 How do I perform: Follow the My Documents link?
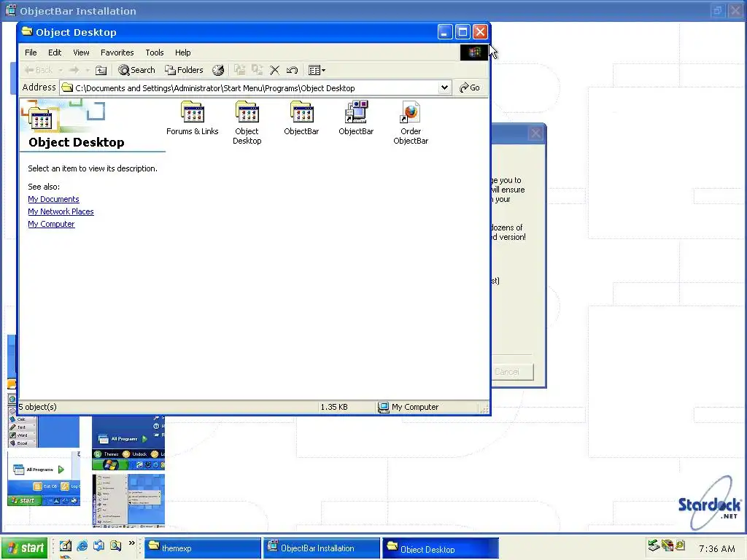[x=53, y=199]
